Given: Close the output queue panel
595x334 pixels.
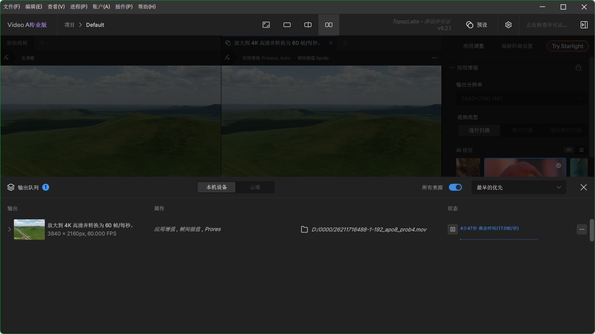Looking at the screenshot, I should 583,187.
